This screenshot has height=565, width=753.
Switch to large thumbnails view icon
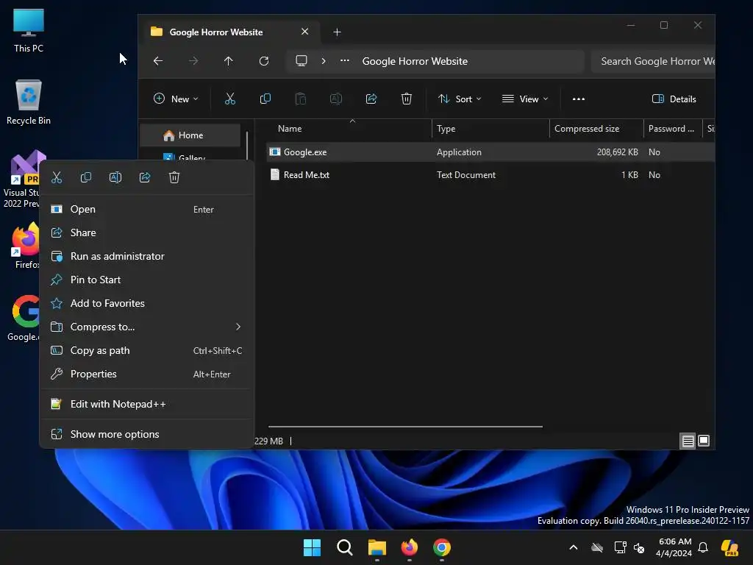tap(704, 441)
